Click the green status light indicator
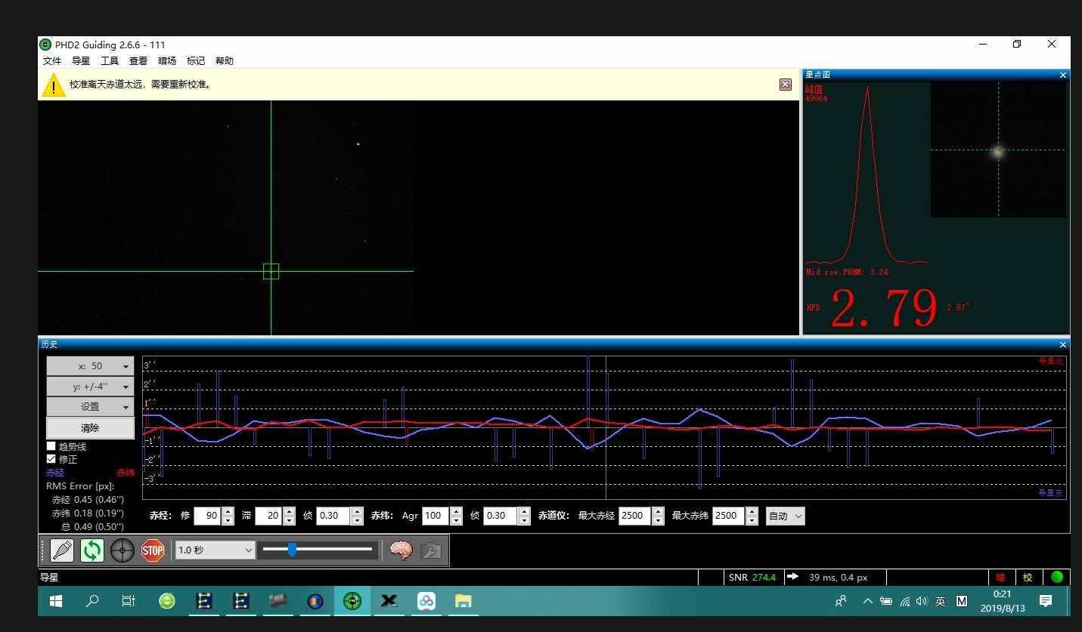 coord(1057,577)
